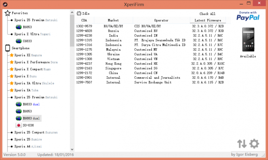Click the Version 5.0.0 status text
Image resolution: width=268 pixels, height=160 pixels.
(15, 155)
